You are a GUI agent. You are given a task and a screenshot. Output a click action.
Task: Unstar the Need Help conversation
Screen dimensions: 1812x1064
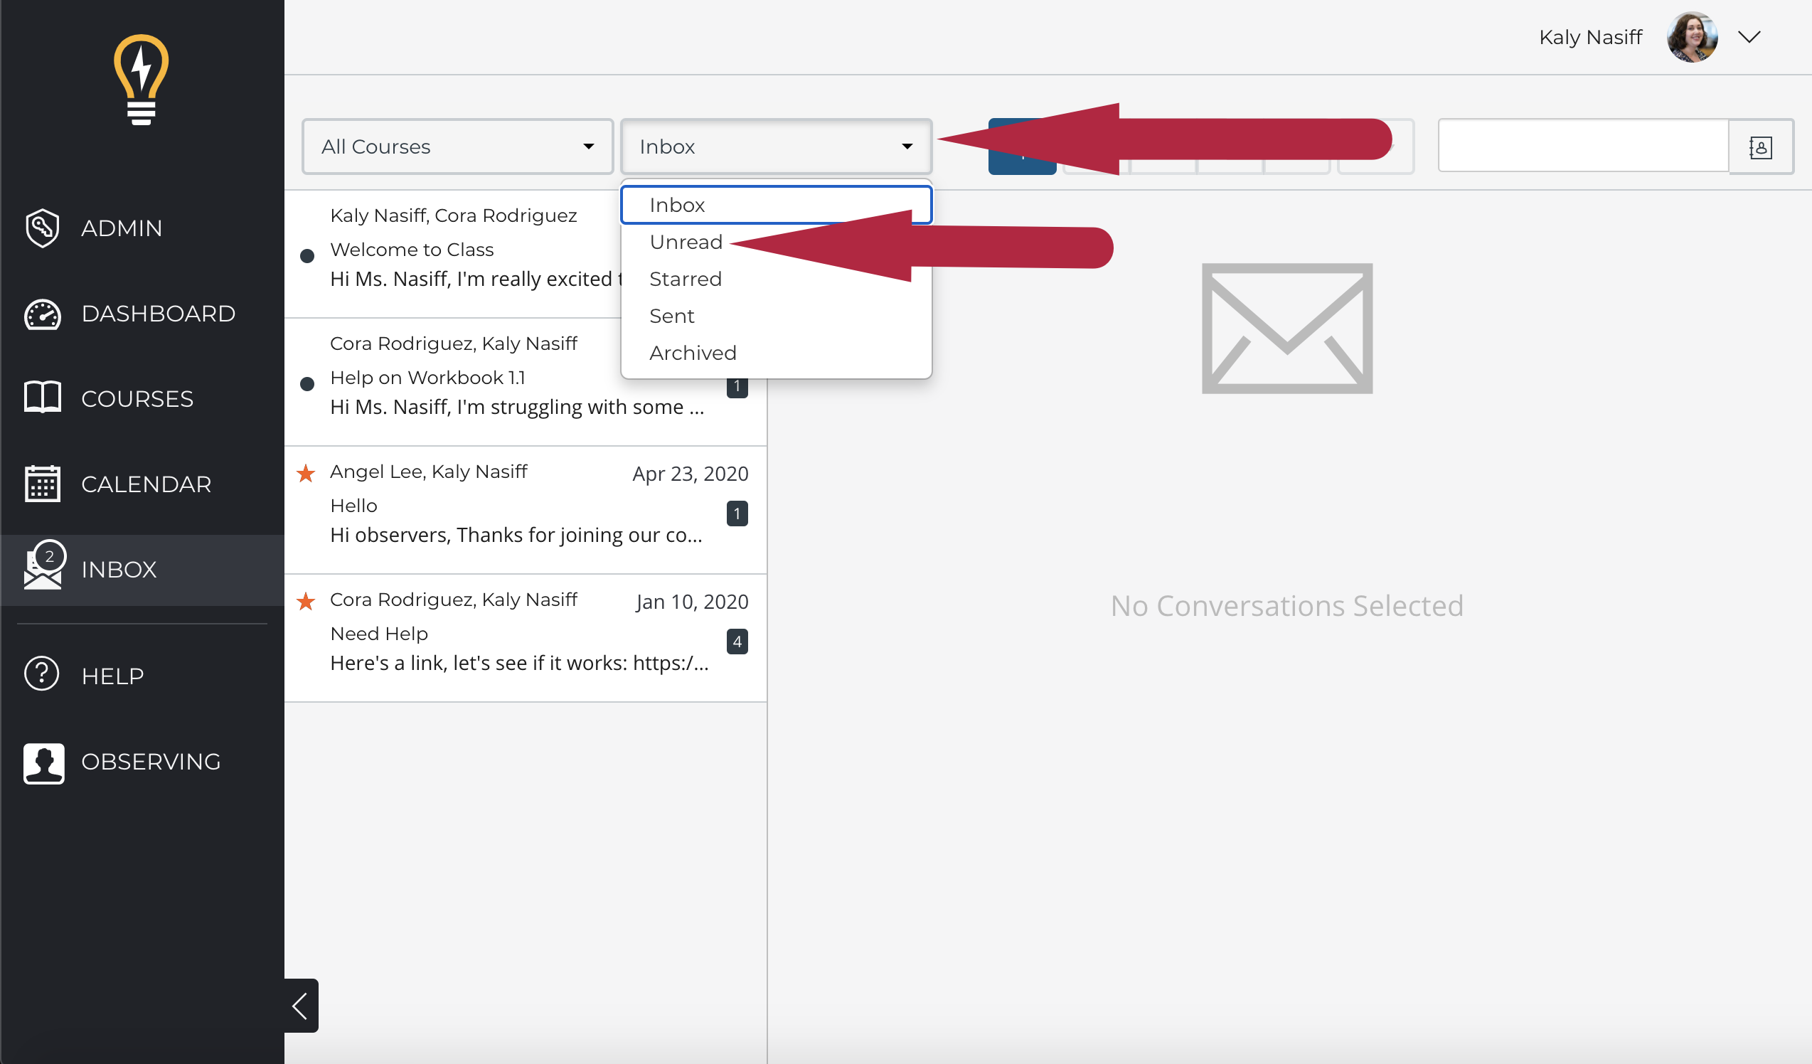click(x=306, y=601)
